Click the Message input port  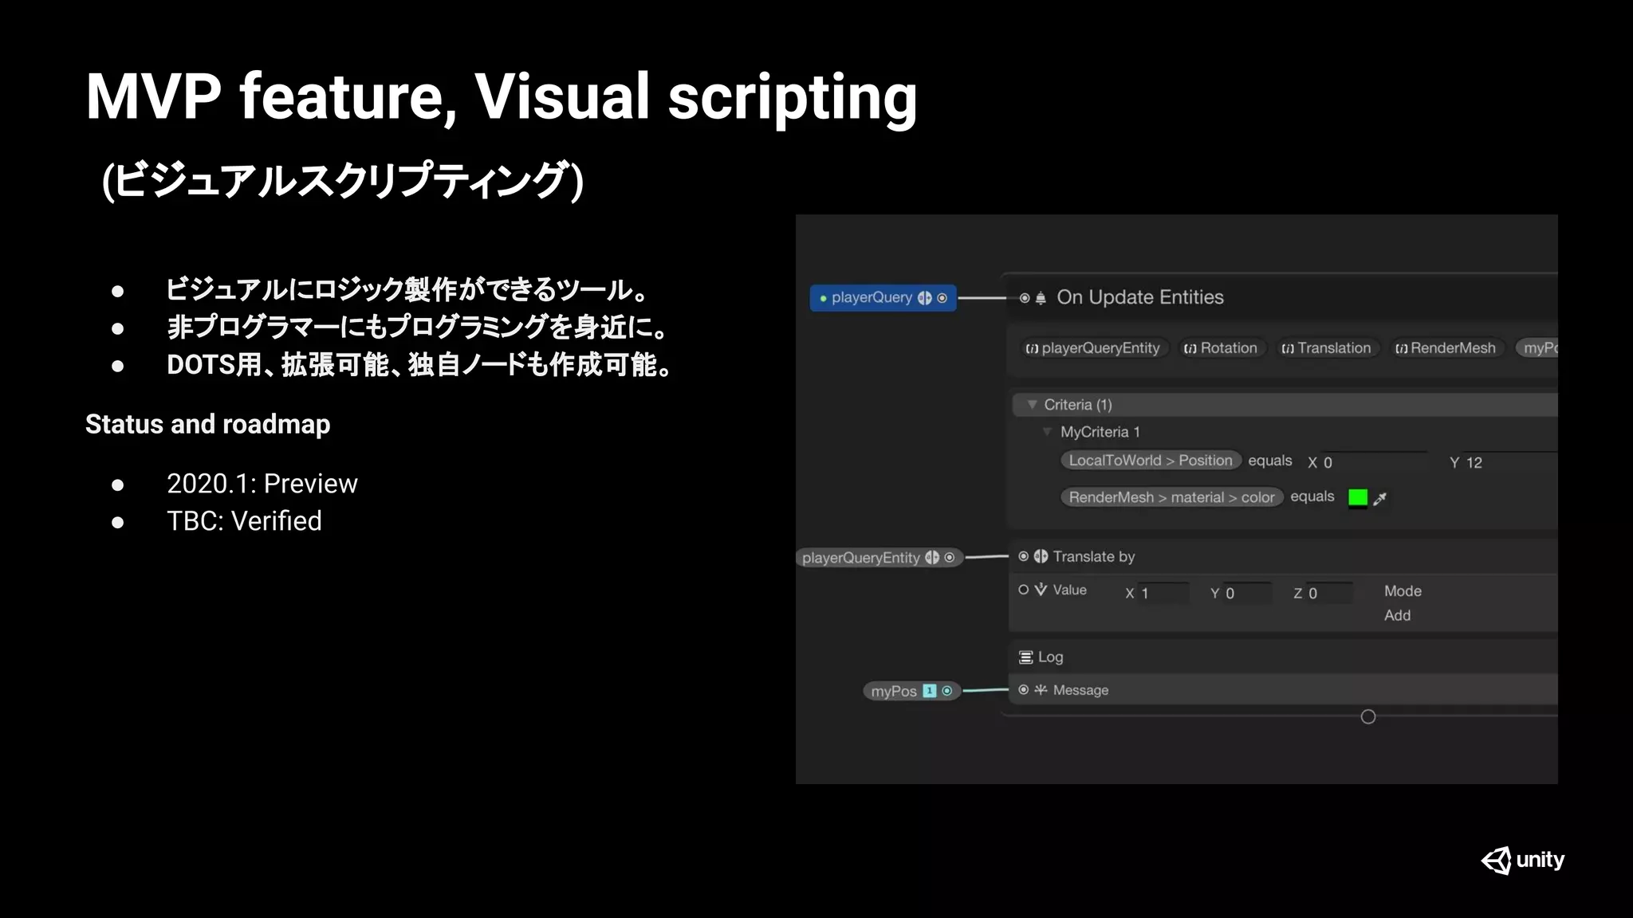coord(1024,689)
